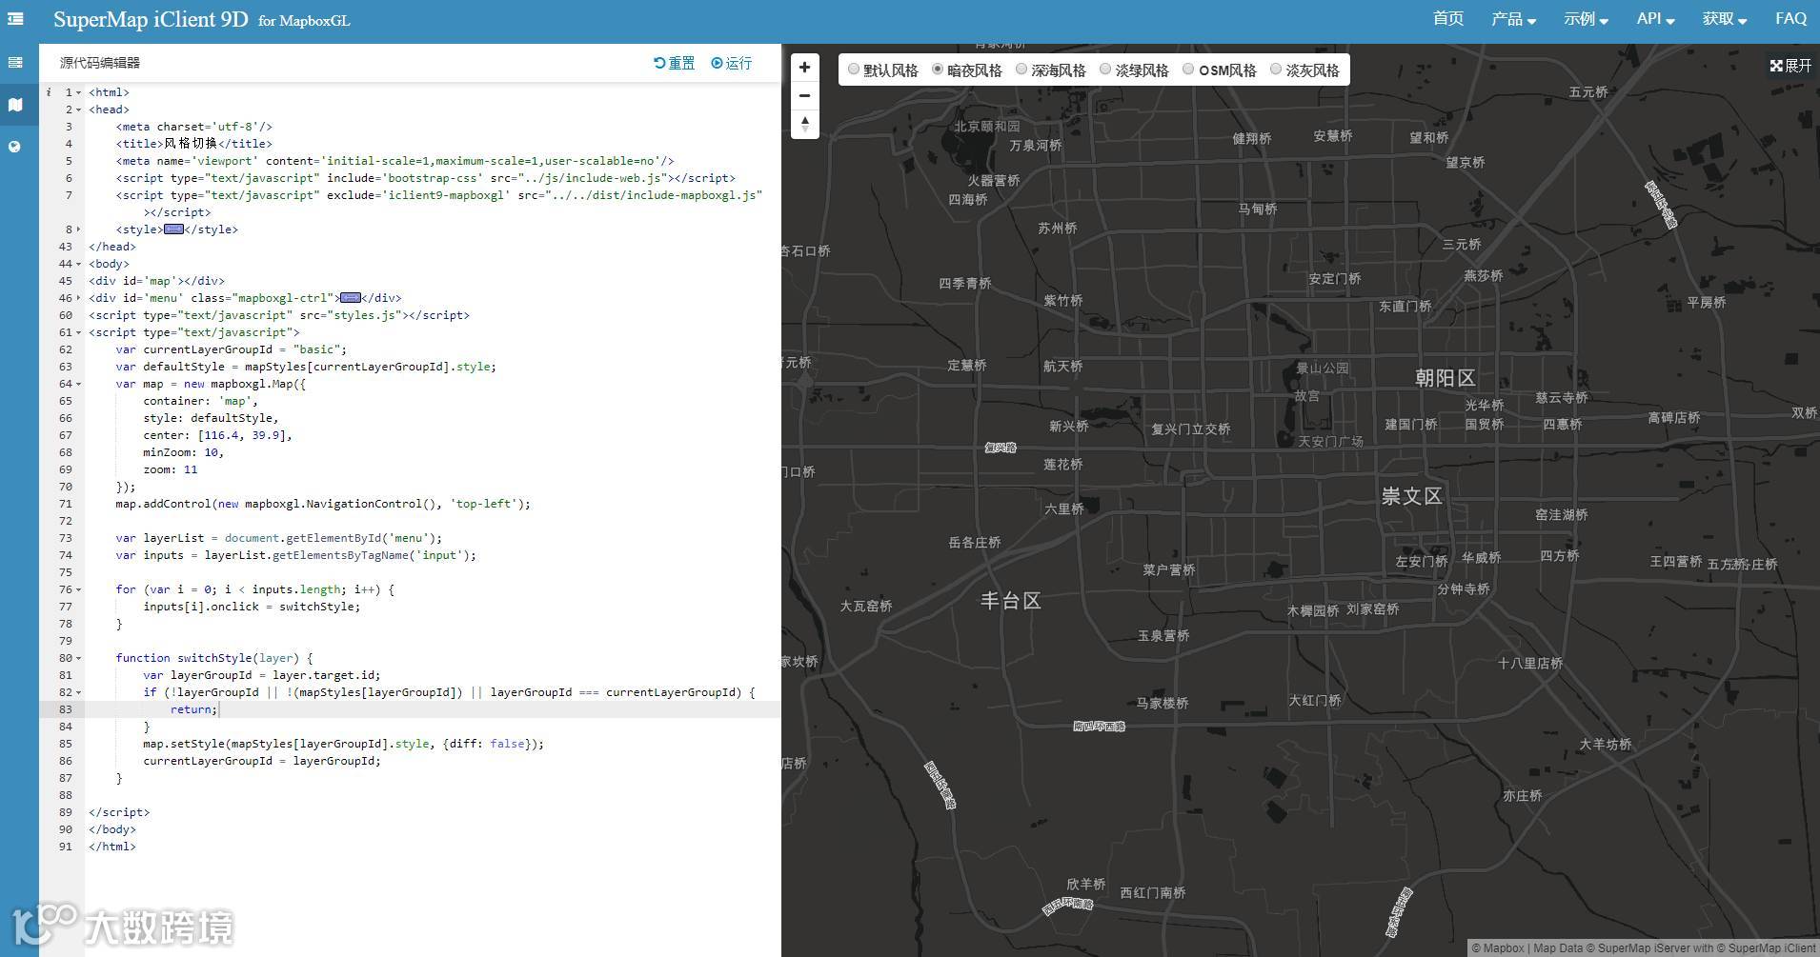Collapse the if block at line 82
This screenshot has height=957, width=1820.
pyautogui.click(x=78, y=692)
